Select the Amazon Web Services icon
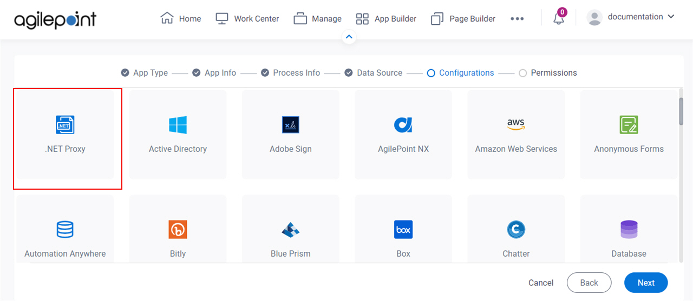The height and width of the screenshot is (301, 693). 516,125
